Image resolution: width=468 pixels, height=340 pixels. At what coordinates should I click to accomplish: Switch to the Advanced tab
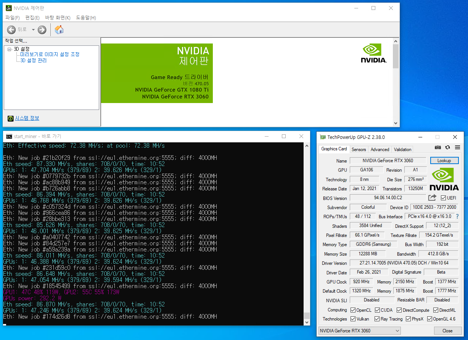tap(380, 150)
